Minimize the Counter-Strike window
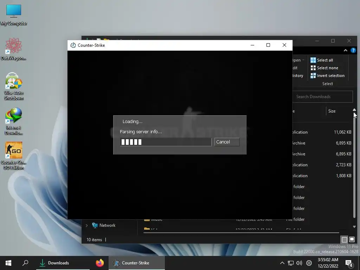This screenshot has height=270, width=360. (252, 45)
